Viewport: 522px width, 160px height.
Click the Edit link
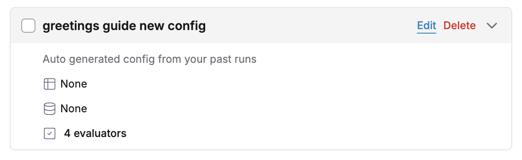pyautogui.click(x=426, y=26)
